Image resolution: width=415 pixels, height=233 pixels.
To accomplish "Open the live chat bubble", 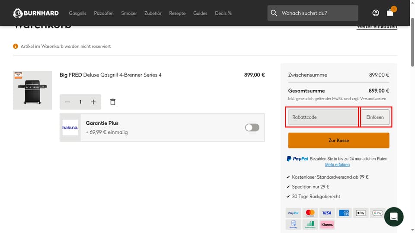I will [394, 217].
